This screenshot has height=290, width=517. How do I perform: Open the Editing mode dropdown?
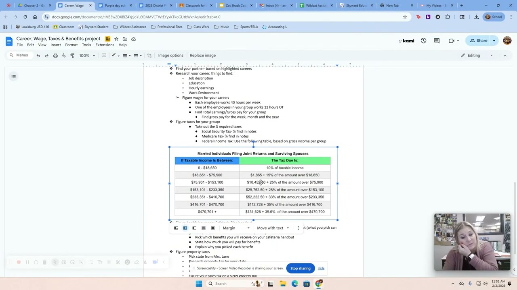coord(477,56)
